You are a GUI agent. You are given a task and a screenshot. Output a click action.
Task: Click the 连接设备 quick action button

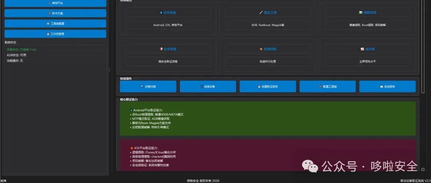[x=208, y=86]
